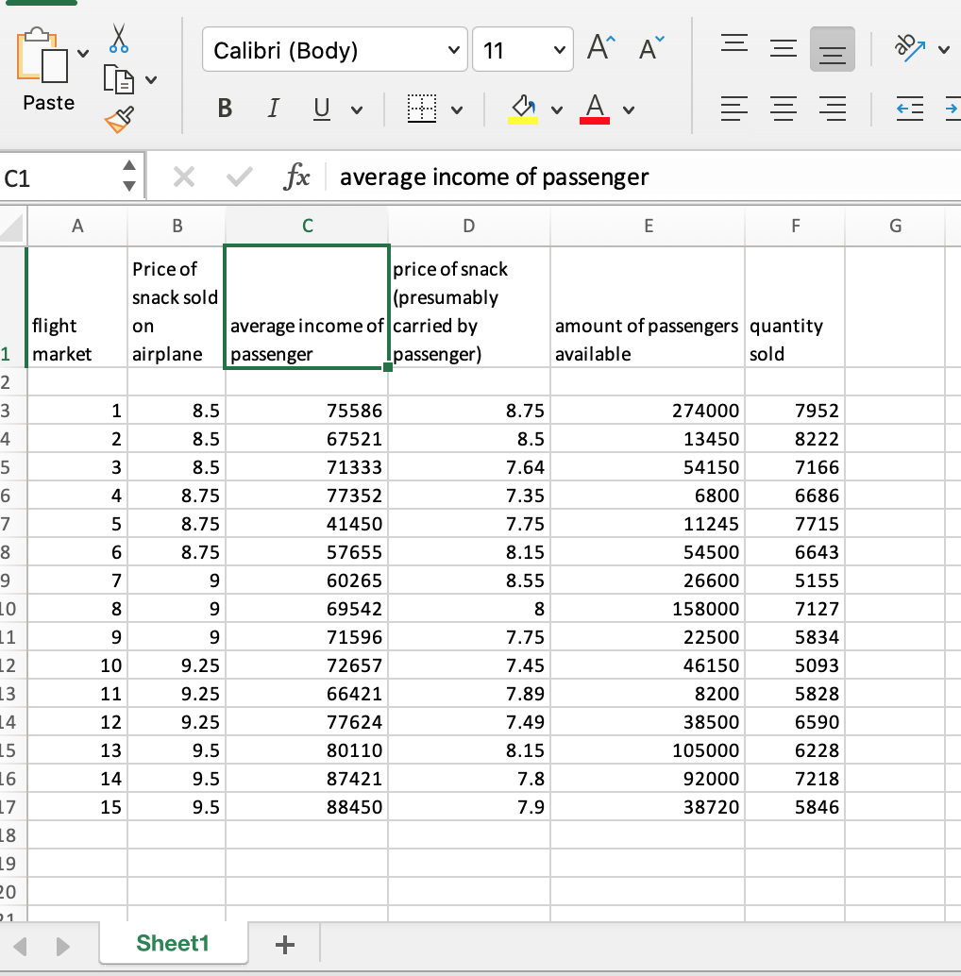Switch to the Sheet1 tab
The height and width of the screenshot is (976, 961).
click(x=173, y=943)
